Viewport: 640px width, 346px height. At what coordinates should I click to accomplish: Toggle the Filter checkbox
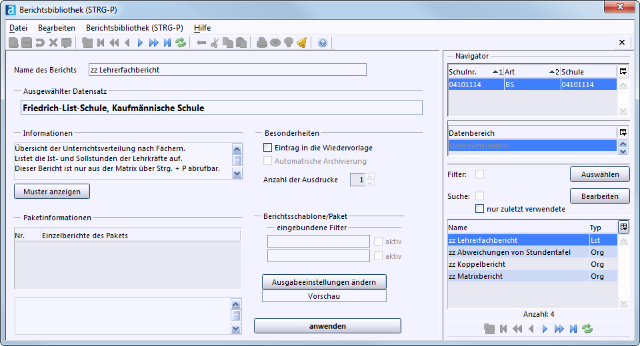(x=479, y=174)
